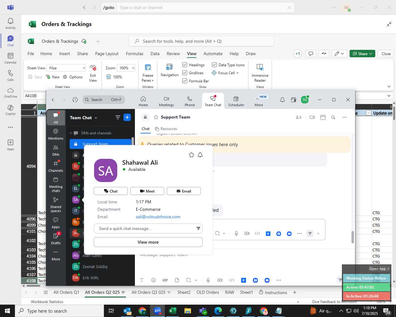
Task: Toggle the Formula Bar checkbox
Action: [185, 81]
